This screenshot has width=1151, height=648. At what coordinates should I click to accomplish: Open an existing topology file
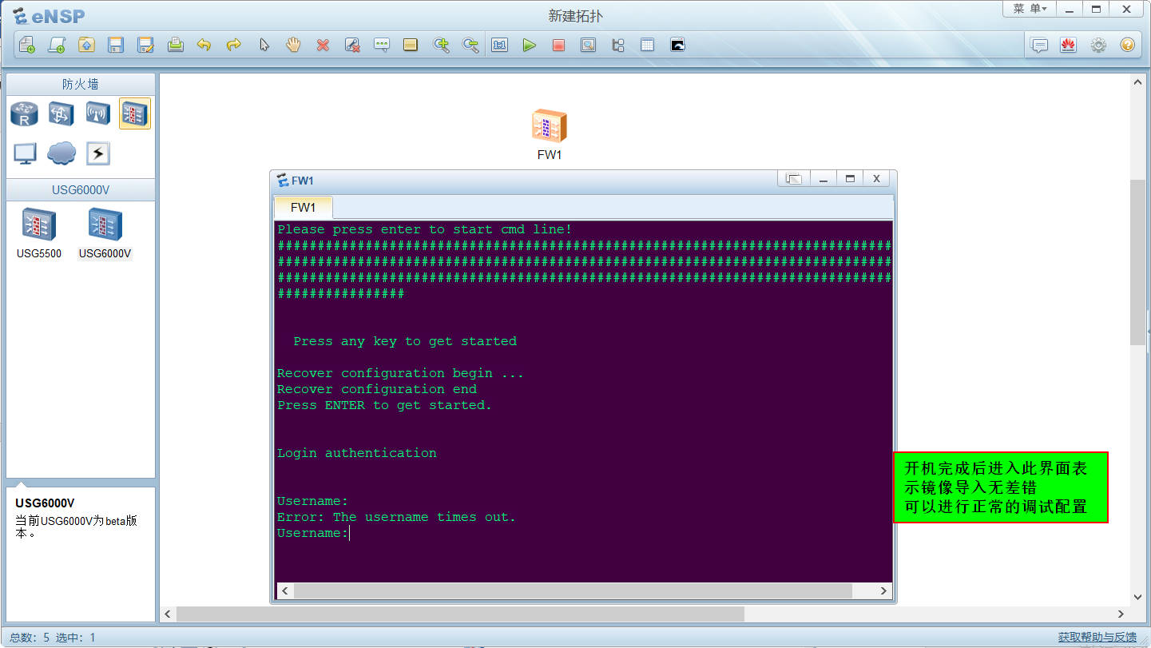tap(86, 45)
